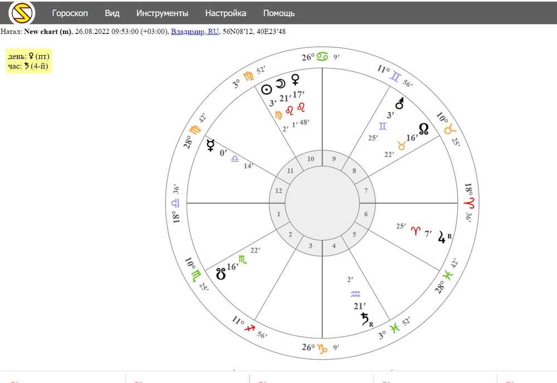Viewport: 557px width, 383px height.
Task: Open the Настройка menu
Action: 226,13
